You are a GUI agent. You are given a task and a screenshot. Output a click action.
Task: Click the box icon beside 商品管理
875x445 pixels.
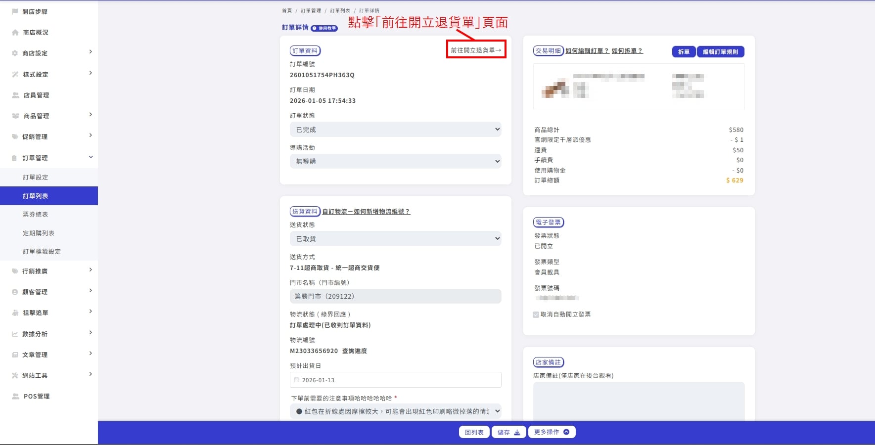[x=15, y=116]
